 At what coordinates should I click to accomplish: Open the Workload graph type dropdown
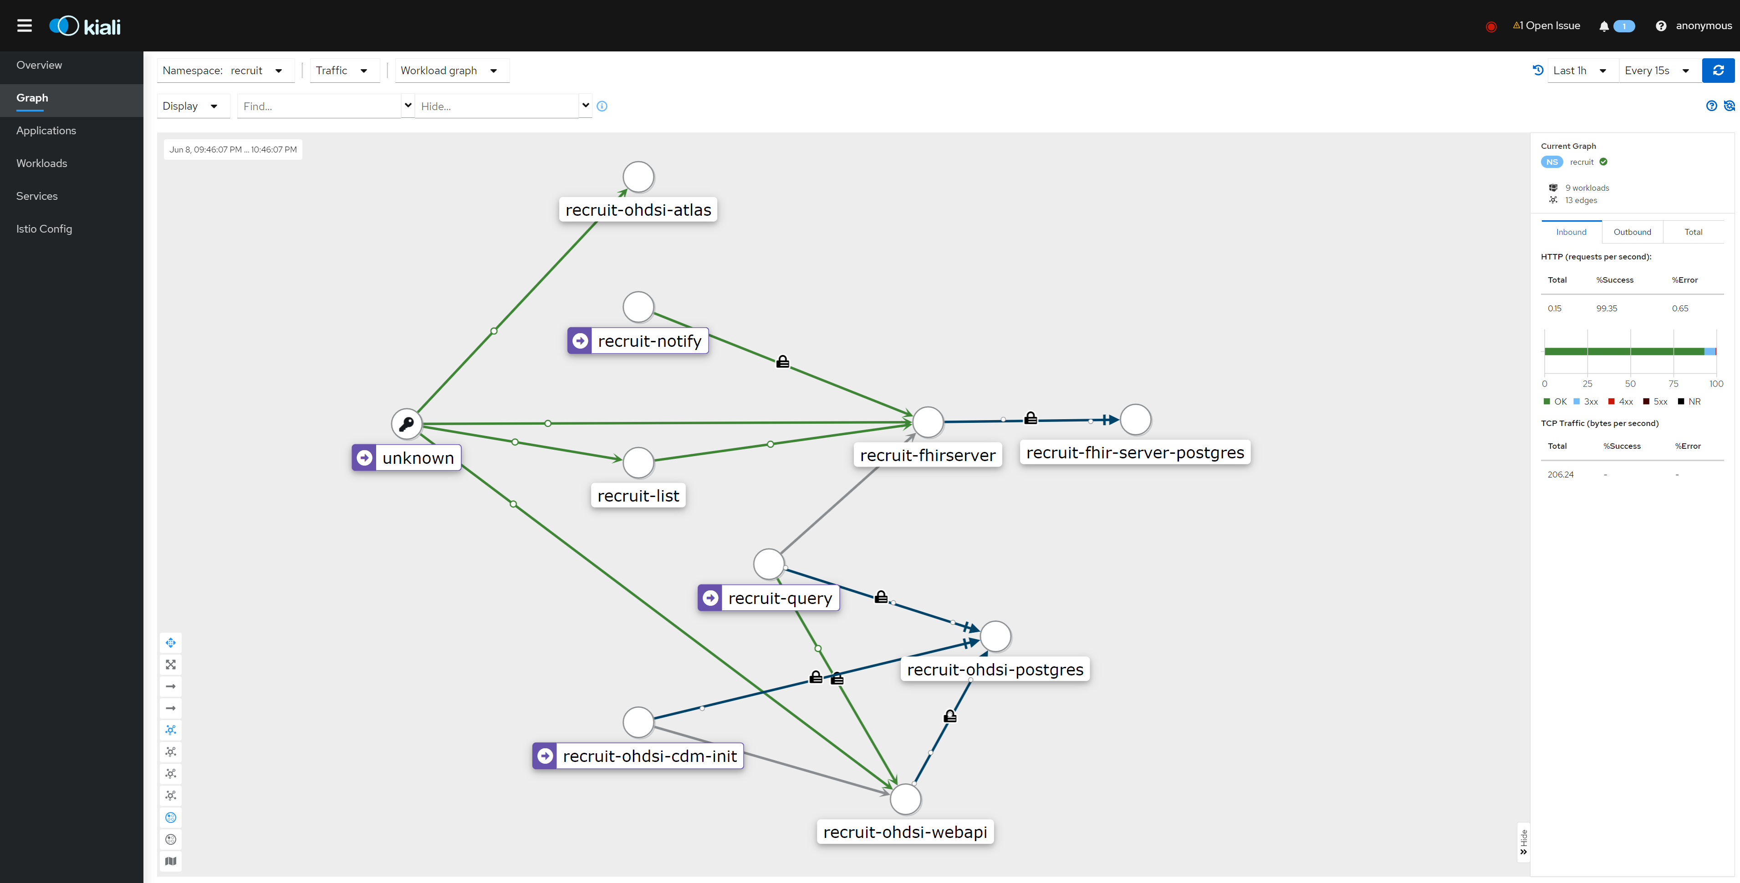tap(451, 70)
